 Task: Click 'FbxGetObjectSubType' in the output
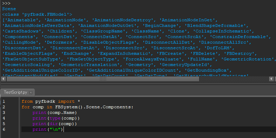click(x=31, y=59)
